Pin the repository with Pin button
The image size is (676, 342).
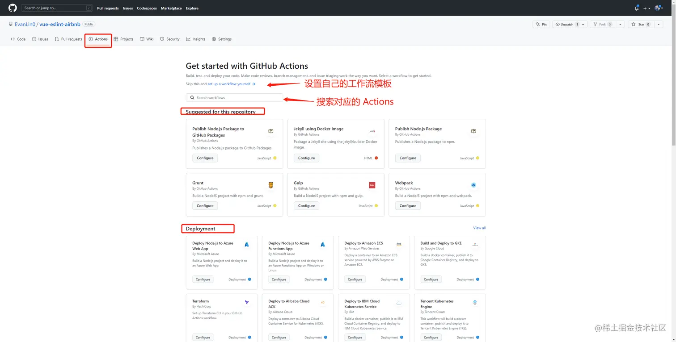(541, 24)
